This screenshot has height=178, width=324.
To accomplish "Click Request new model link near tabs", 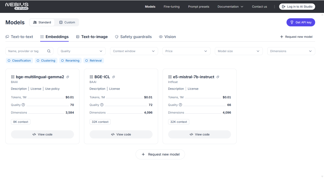I will [296, 37].
